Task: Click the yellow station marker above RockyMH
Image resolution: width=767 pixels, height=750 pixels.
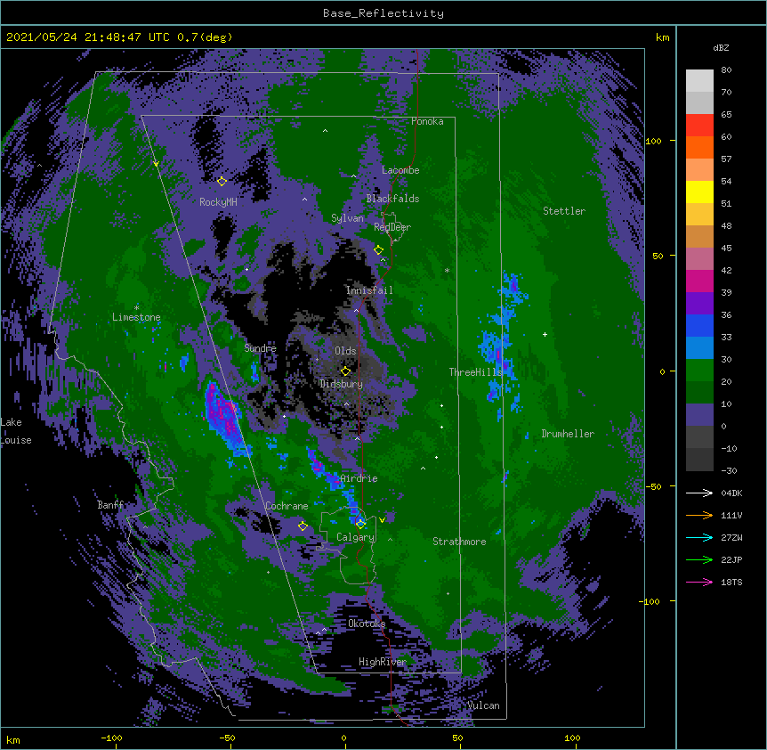Action: (x=222, y=182)
